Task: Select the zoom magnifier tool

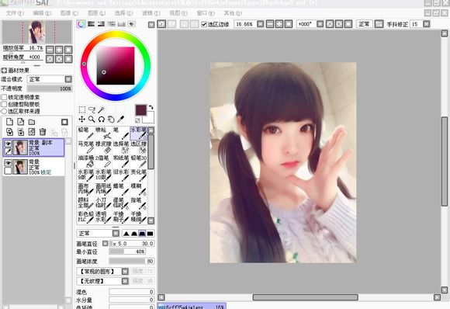Action: tap(92, 120)
